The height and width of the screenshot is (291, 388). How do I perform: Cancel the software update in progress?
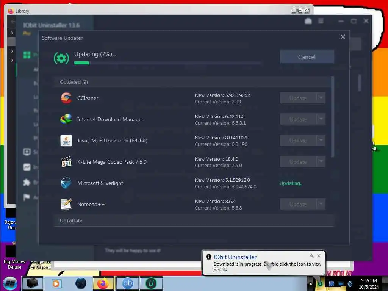click(307, 57)
